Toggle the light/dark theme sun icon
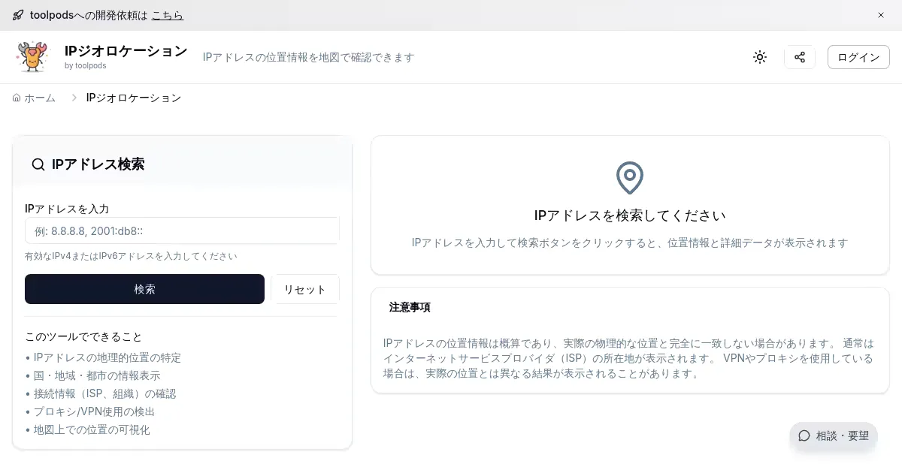The width and height of the screenshot is (902, 473). [760, 57]
